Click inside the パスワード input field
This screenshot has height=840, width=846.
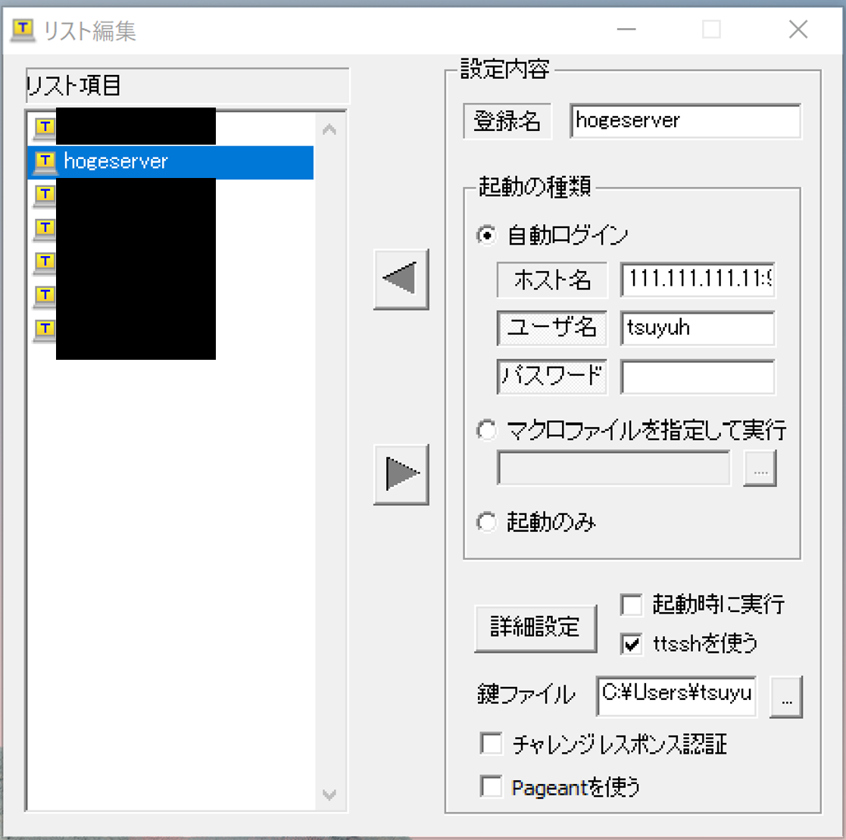[x=697, y=376]
